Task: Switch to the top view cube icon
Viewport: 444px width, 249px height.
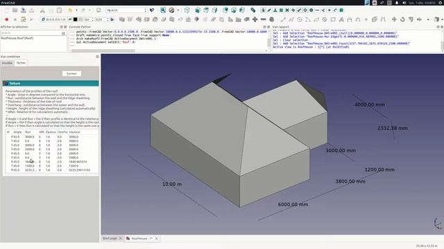Action: [206, 10]
